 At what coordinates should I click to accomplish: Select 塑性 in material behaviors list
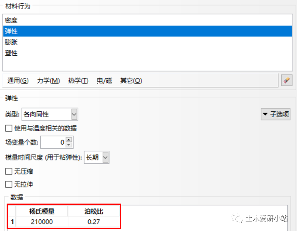[x=148, y=53]
